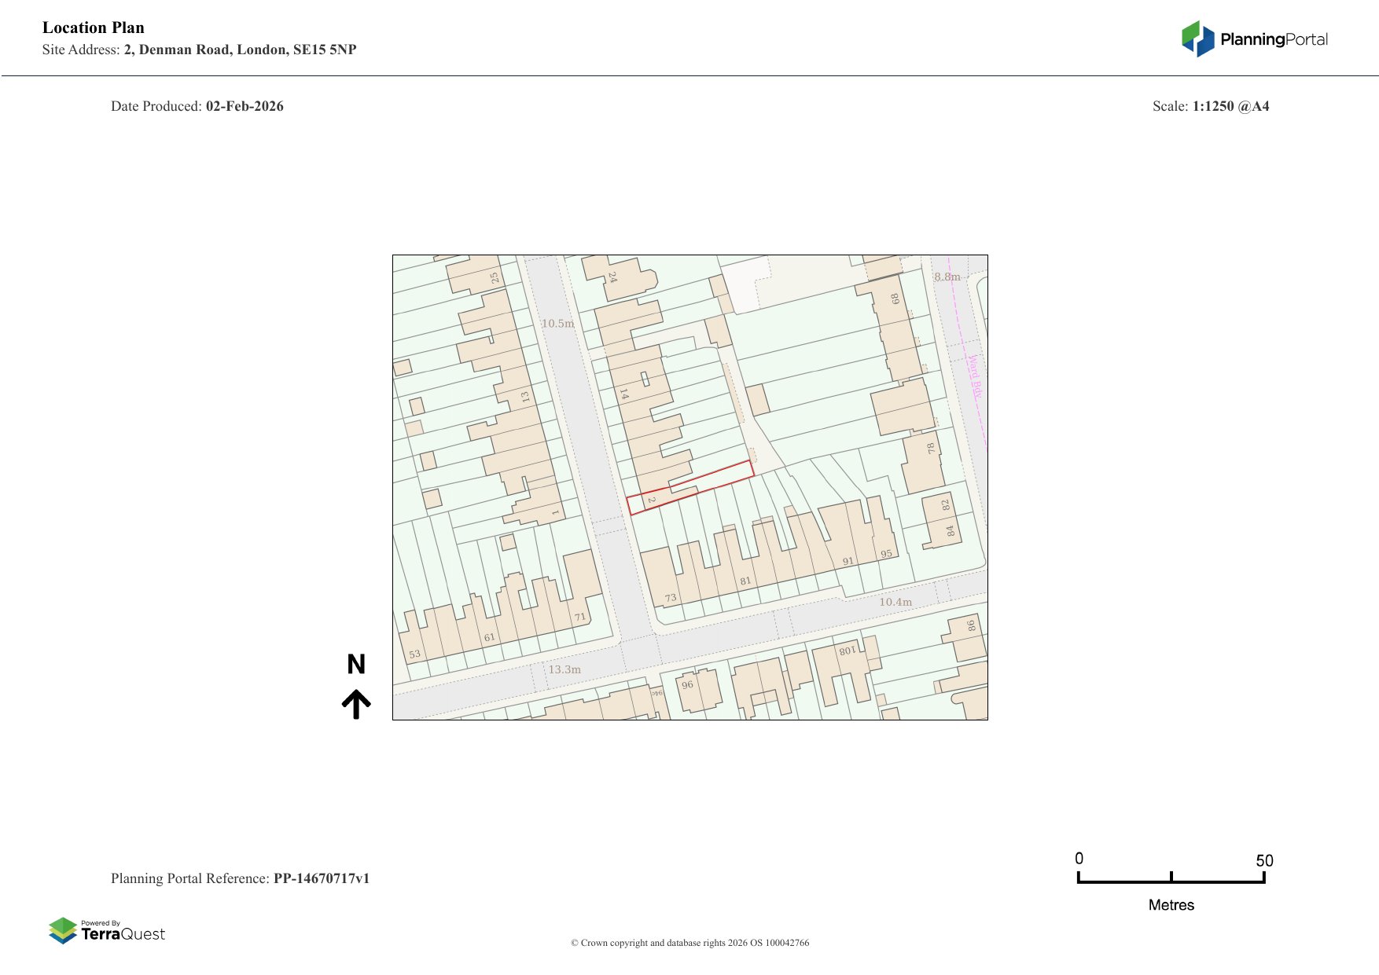Click the 10.5m spot height label
Image resolution: width=1379 pixels, height=975 pixels.
(x=557, y=323)
